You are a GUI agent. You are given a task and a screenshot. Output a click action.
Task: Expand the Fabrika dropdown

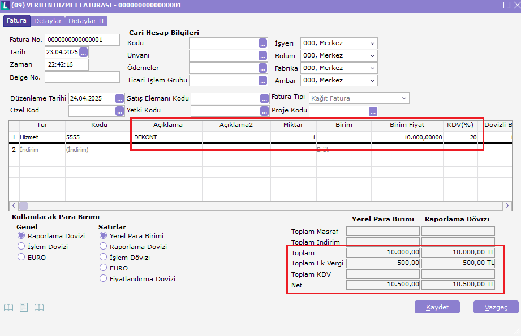point(372,68)
